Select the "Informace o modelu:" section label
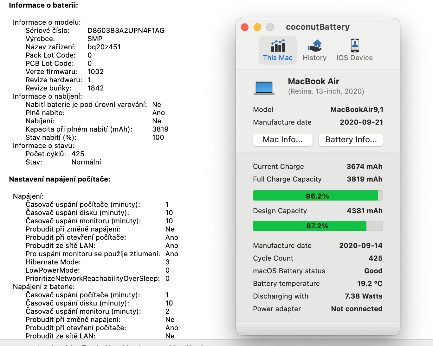 tap(47, 22)
